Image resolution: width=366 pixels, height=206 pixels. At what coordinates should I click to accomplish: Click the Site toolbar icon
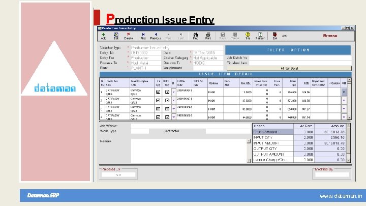click(x=248, y=36)
